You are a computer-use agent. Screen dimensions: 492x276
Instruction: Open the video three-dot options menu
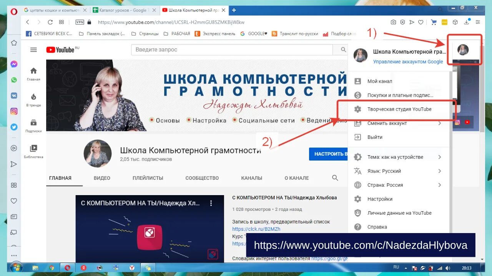(x=211, y=203)
